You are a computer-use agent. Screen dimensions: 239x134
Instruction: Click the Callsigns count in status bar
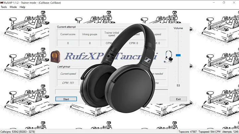pyautogui.click(x=18, y=132)
